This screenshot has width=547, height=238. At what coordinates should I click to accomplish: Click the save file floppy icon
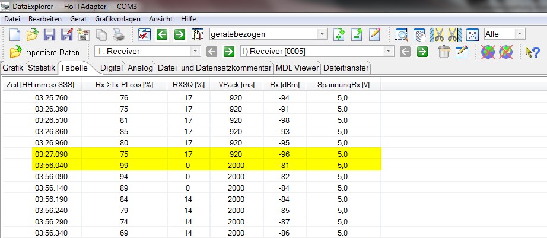tap(50, 34)
